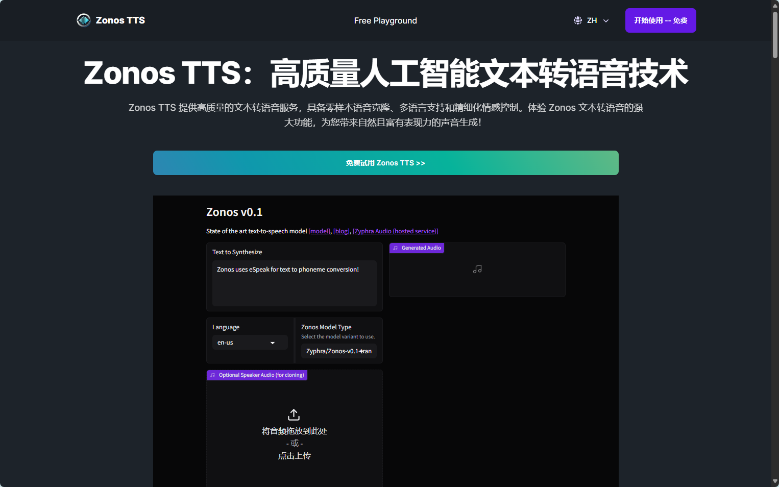Open the [model] link

(320, 231)
